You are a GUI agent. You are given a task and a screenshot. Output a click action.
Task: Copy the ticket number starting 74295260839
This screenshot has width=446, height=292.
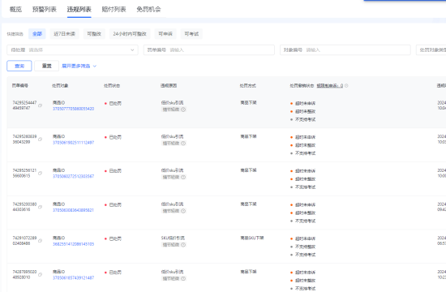point(40,140)
